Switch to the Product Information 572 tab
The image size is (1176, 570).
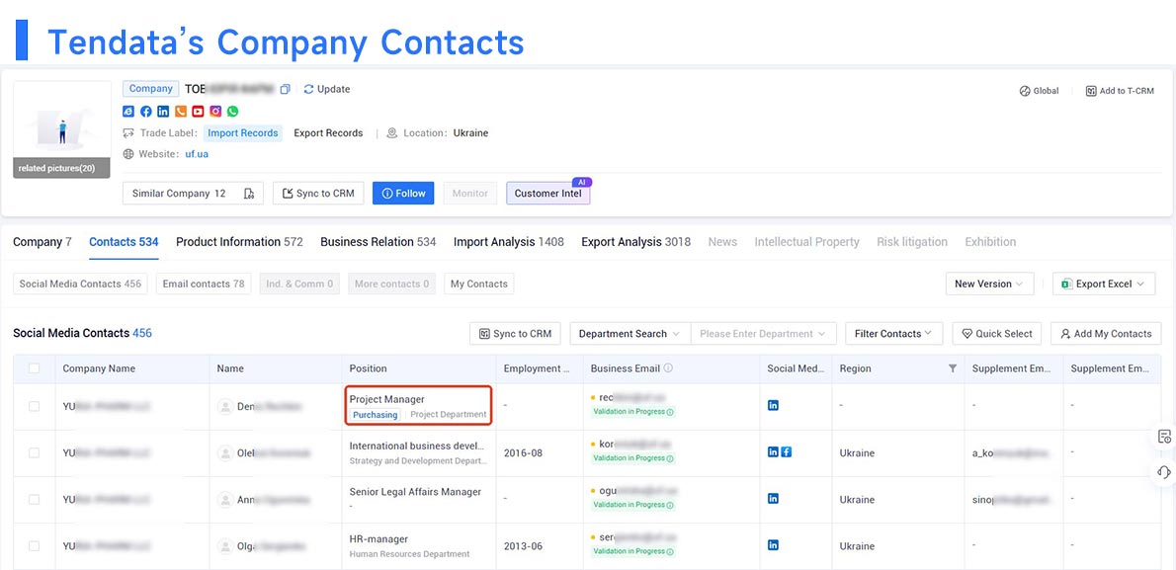tap(239, 241)
